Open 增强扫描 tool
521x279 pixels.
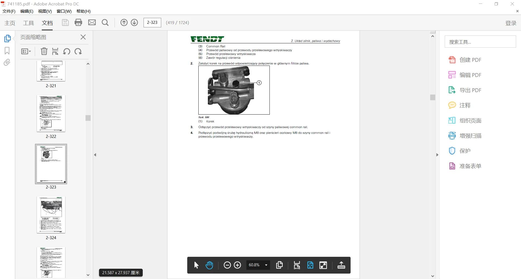(465, 136)
